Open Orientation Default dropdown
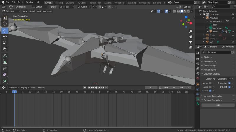236x132 pixels. (x=40, y=7)
